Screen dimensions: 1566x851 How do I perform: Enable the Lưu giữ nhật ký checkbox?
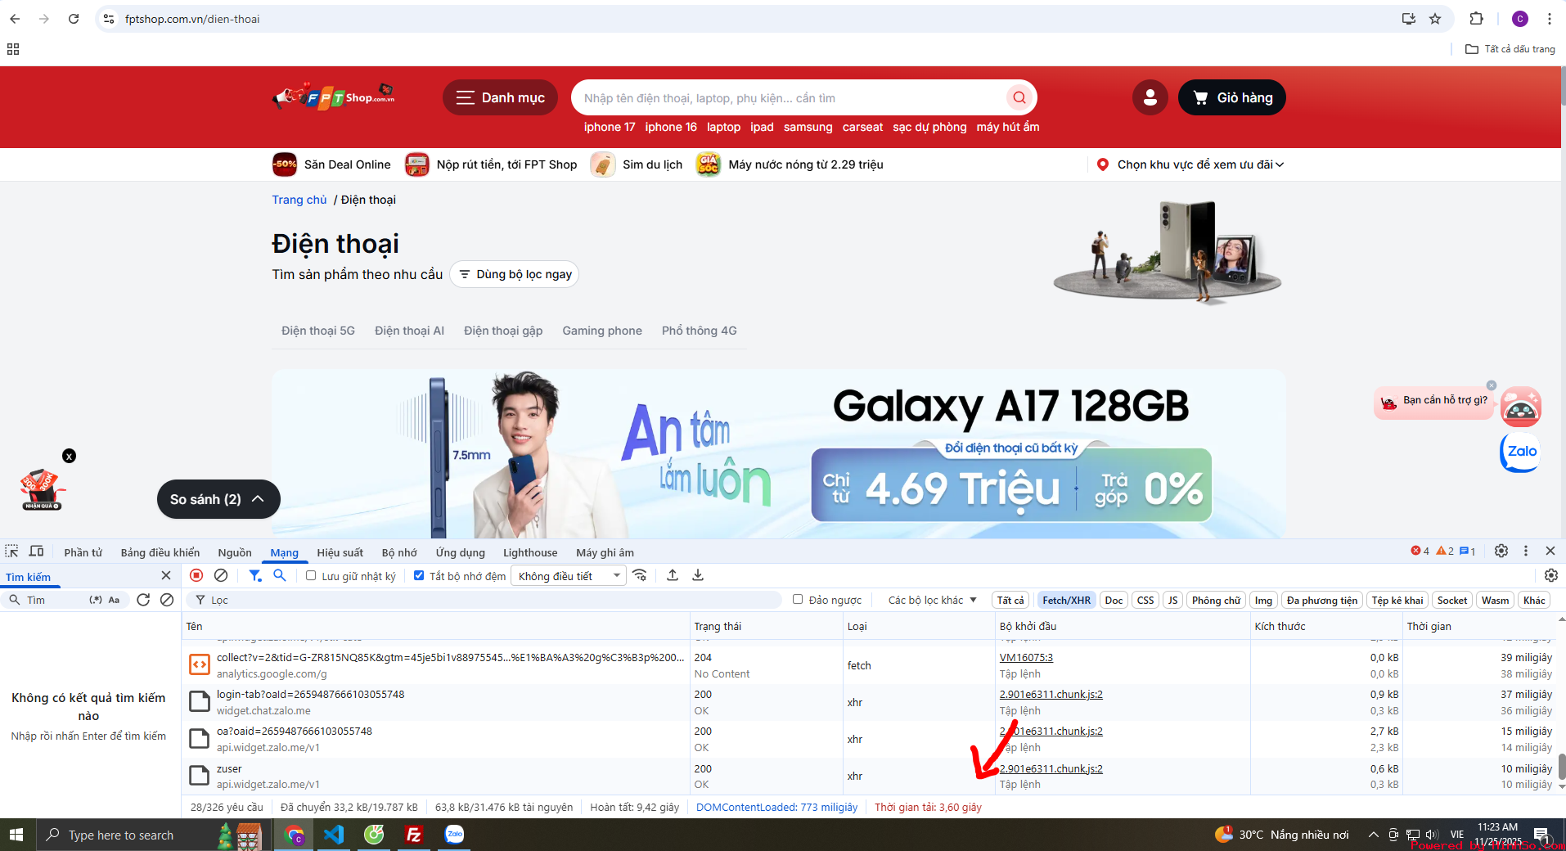tap(311, 576)
